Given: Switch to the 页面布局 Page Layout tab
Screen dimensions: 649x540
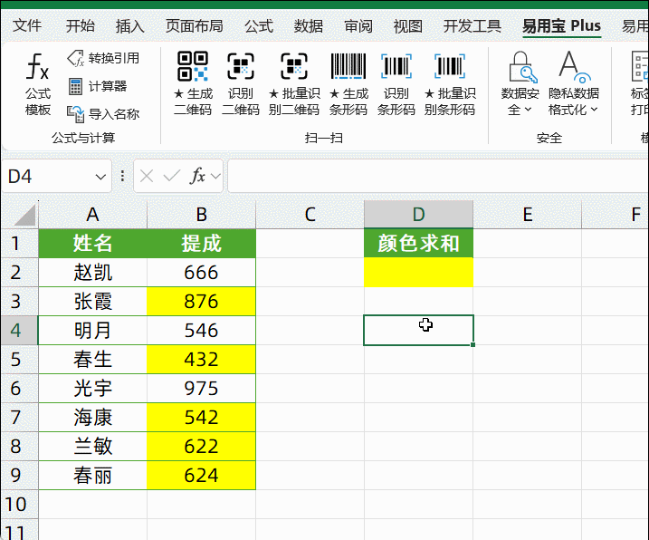Looking at the screenshot, I should click(x=194, y=25).
